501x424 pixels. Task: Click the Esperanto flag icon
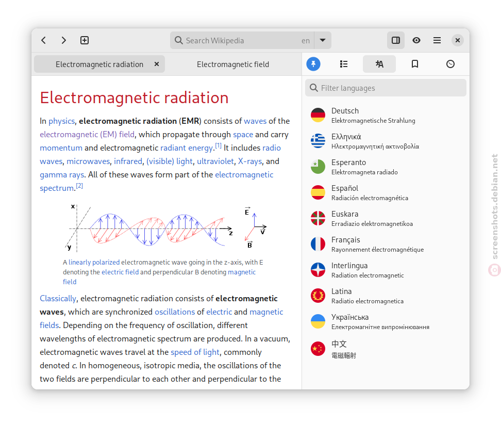318,167
